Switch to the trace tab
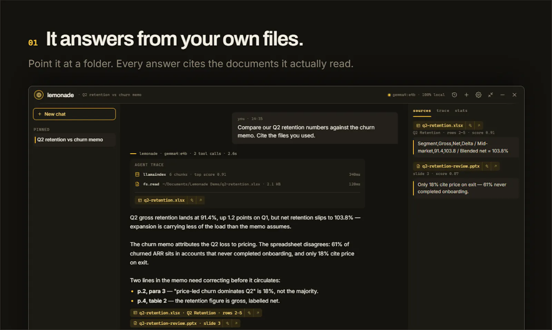 443,111
